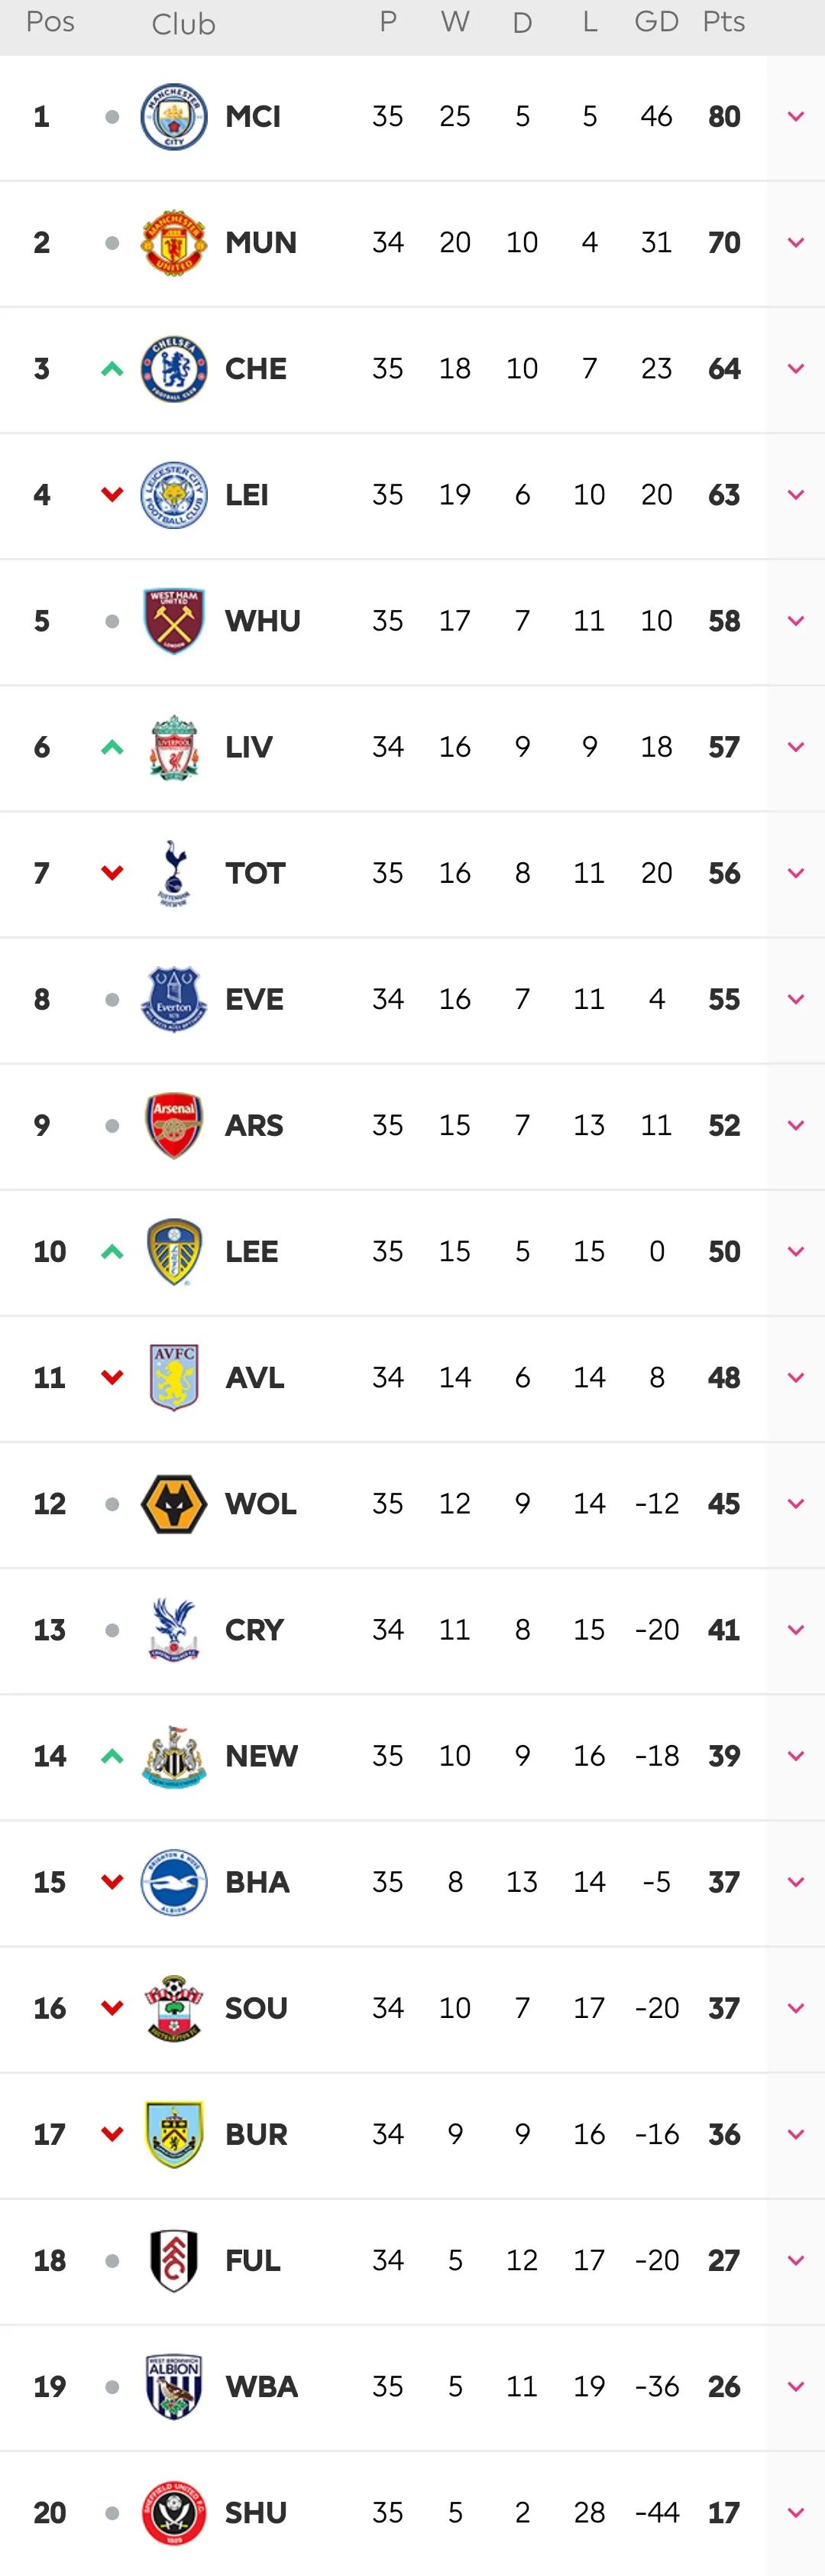Click the Leicester City fox crest
The image size is (825, 2576).
[x=174, y=495]
